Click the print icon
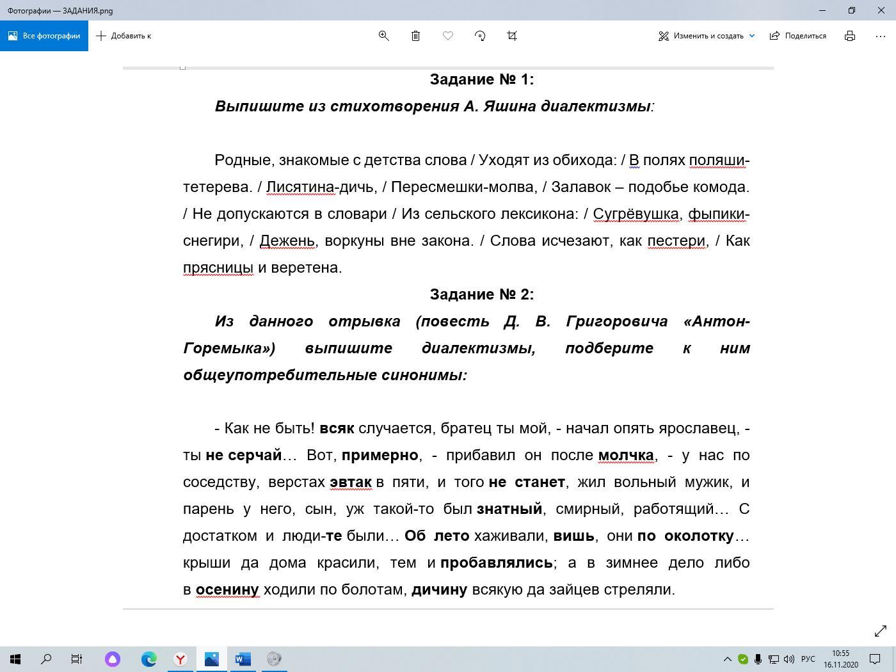Viewport: 896px width, 672px height. pos(850,36)
